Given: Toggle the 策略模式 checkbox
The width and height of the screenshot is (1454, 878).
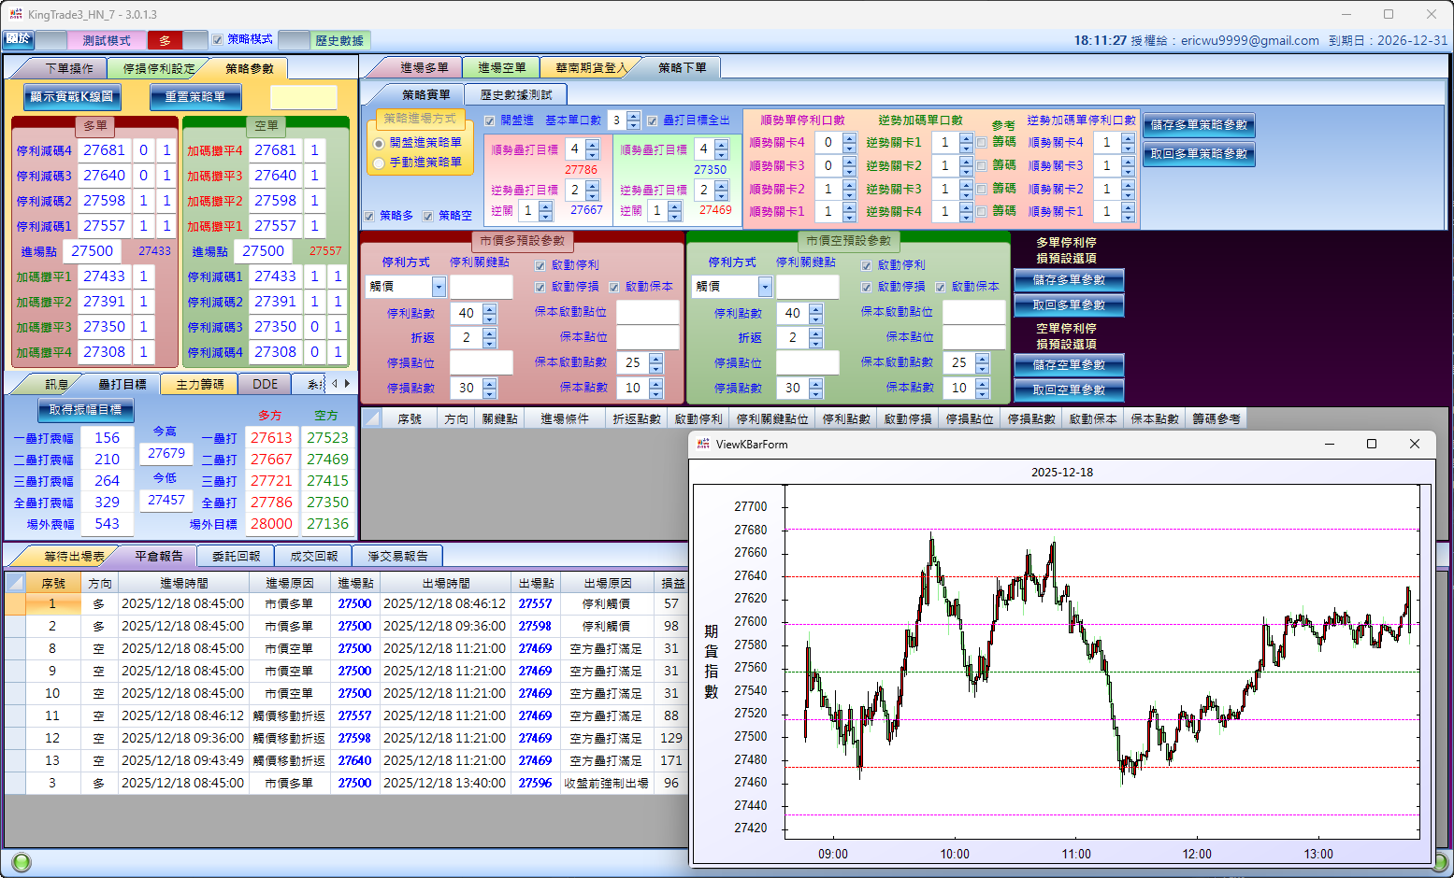Looking at the screenshot, I should click(217, 40).
